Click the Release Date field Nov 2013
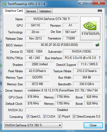 35,38
